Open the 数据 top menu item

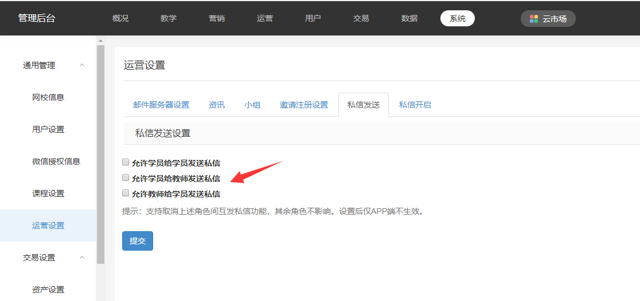tap(409, 18)
